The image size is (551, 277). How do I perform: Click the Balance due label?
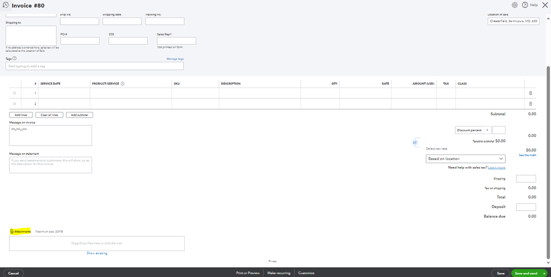[494, 216]
